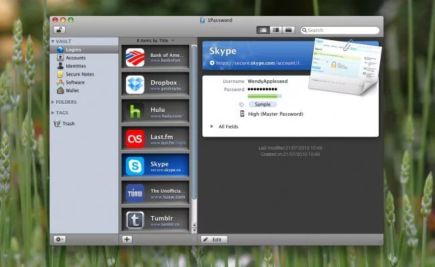Click the 1Password title bar icon
Viewport: 435px width, 267px height.
click(x=203, y=20)
